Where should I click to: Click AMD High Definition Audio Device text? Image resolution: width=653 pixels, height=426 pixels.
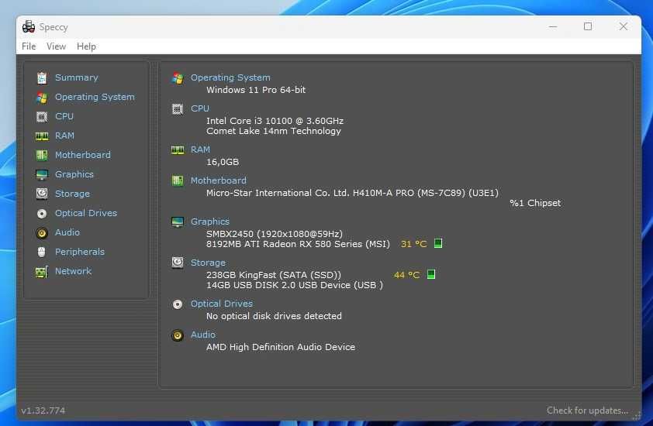(x=281, y=347)
